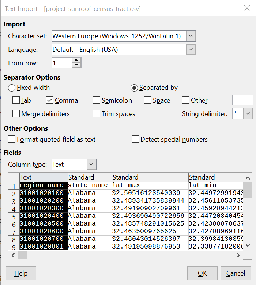Open the Column type dropdown
This screenshot has height=285, width=256.
[91, 165]
